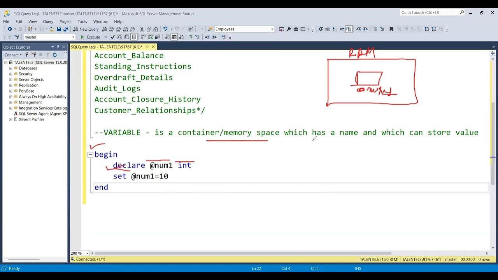Open the Query menu
498x280 pixels.
pyautogui.click(x=48, y=21)
